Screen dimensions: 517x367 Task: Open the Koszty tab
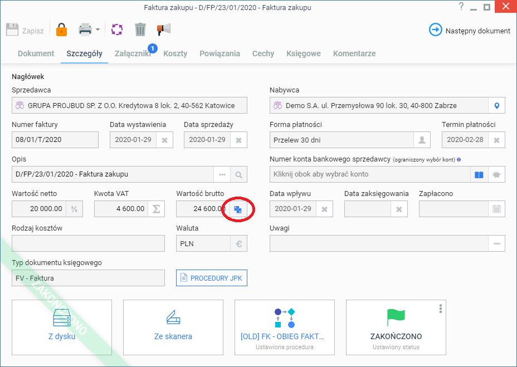click(175, 53)
